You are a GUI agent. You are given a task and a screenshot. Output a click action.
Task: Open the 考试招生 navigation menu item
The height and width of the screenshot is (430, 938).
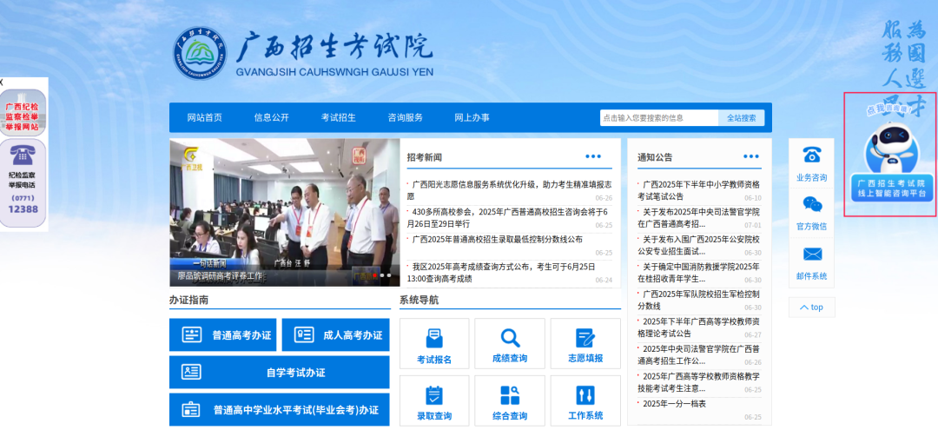tap(339, 118)
